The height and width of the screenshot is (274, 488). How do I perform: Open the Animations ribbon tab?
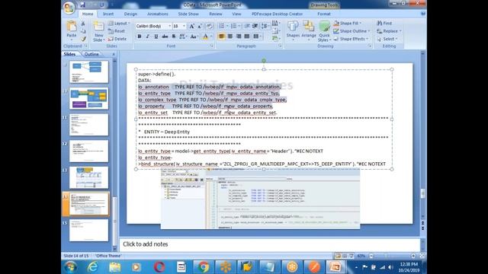(x=158, y=14)
